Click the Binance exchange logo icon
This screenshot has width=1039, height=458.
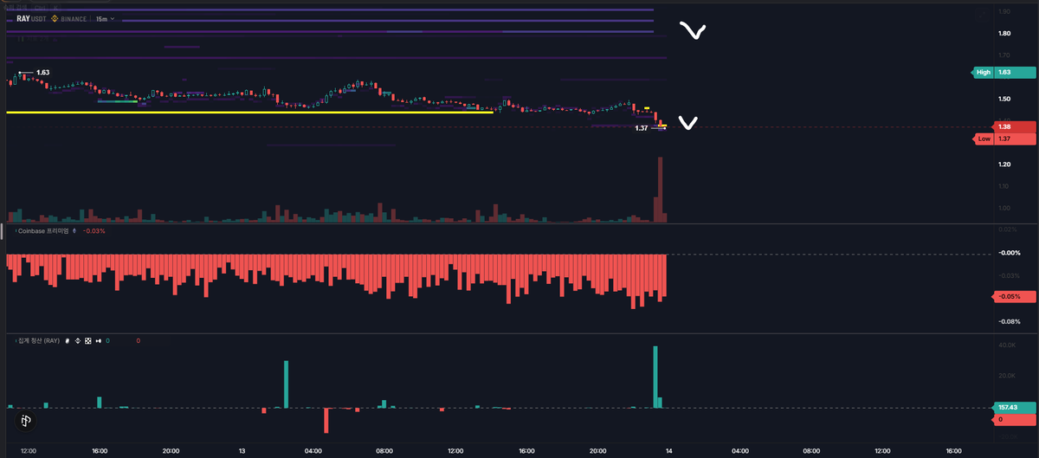click(54, 17)
